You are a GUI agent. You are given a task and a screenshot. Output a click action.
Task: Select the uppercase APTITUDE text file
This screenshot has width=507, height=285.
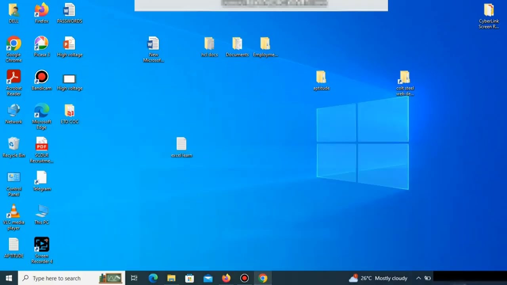pos(13,248)
